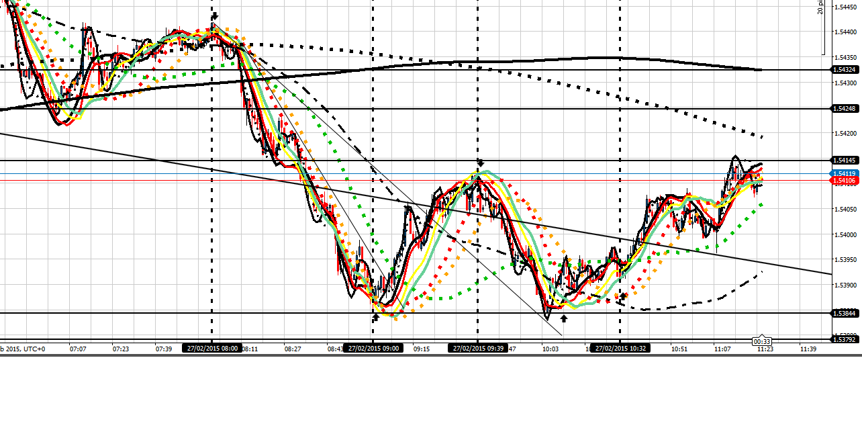This screenshot has width=862, height=444.
Task: Select the 1.53844 support level price tag
Action: [x=843, y=314]
